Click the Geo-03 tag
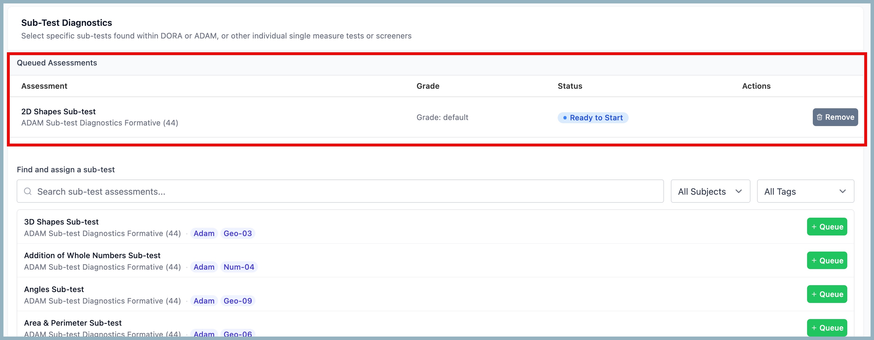Viewport: 874px width, 340px height. (x=238, y=233)
